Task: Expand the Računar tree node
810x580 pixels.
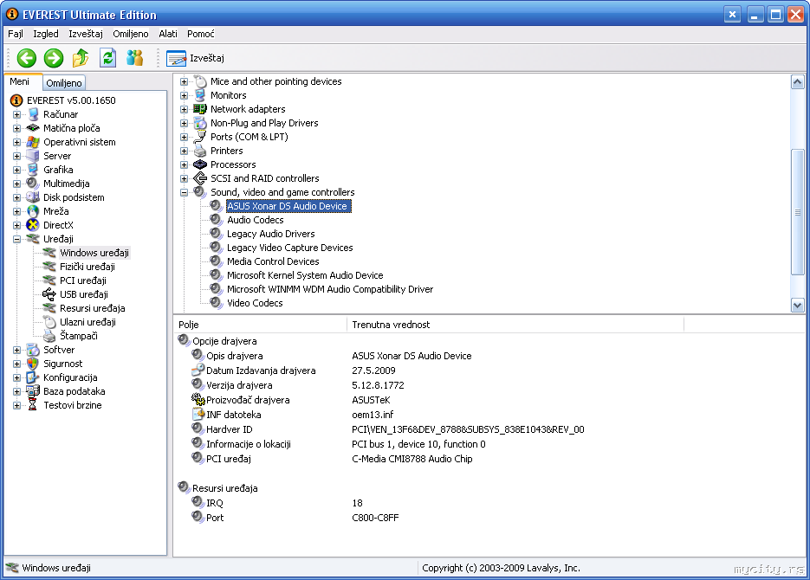Action: 17,114
